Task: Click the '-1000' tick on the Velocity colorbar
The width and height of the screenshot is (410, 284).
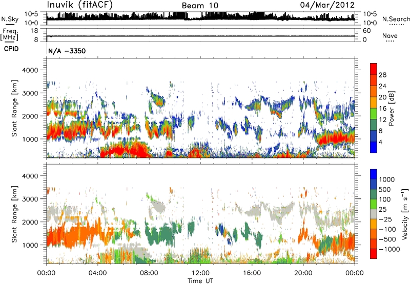Action: click(x=389, y=249)
